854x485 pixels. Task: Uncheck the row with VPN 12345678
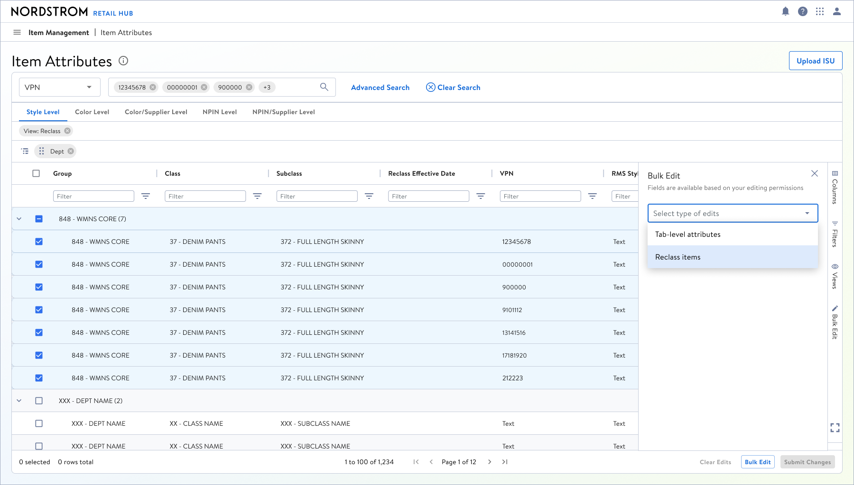(x=39, y=242)
